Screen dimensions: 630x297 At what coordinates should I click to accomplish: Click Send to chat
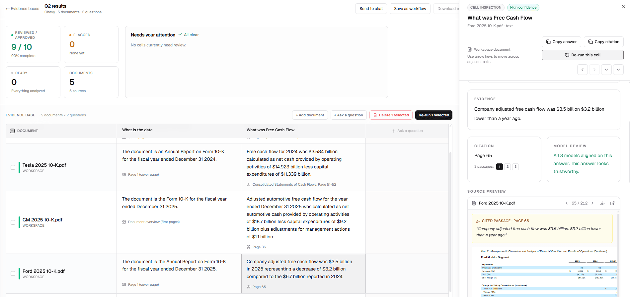pyautogui.click(x=371, y=9)
